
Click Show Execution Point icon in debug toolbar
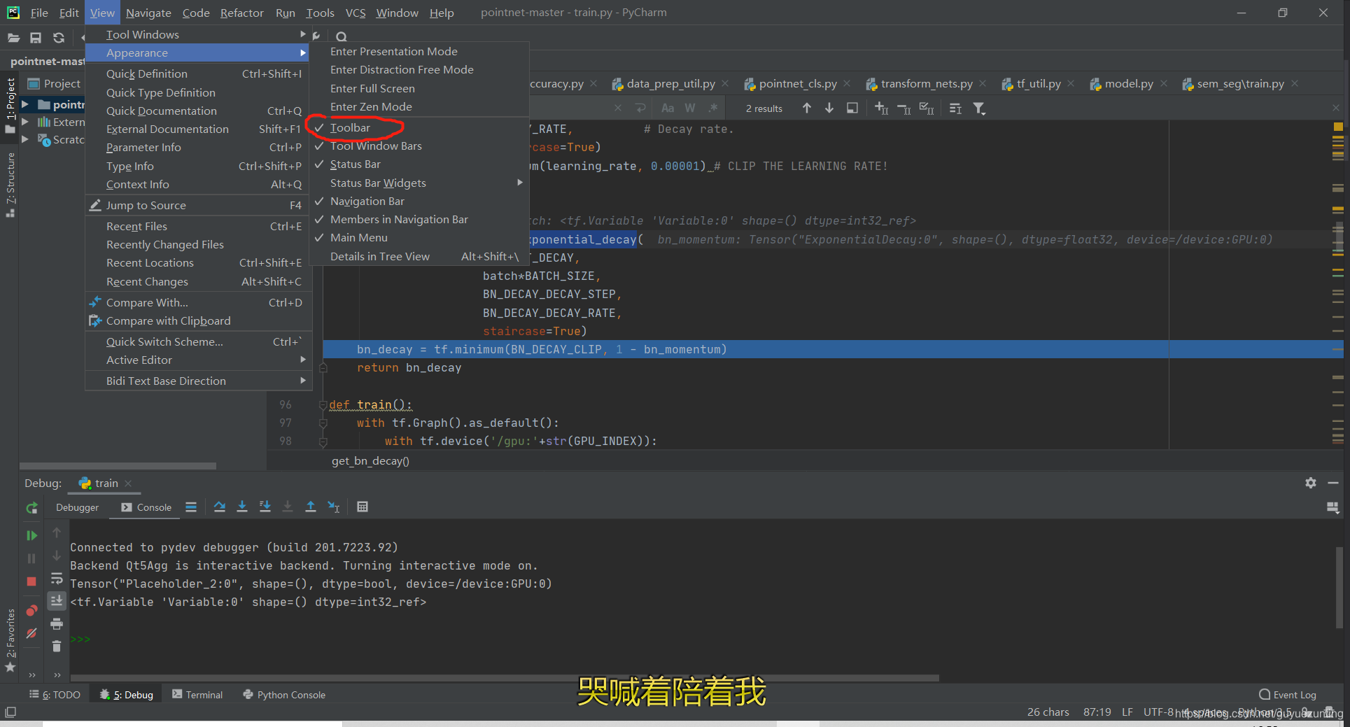(191, 507)
